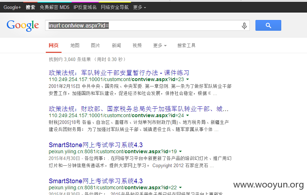Expand arrow next to contview.aspx?id=22 URL
Screen dimensions: 307x195
[180, 187]
